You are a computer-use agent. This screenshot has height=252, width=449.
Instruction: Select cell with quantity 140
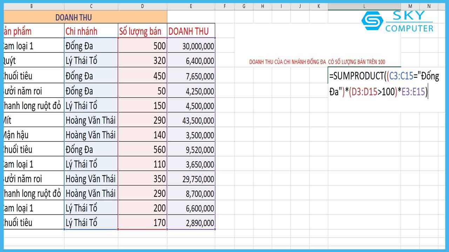(x=142, y=134)
